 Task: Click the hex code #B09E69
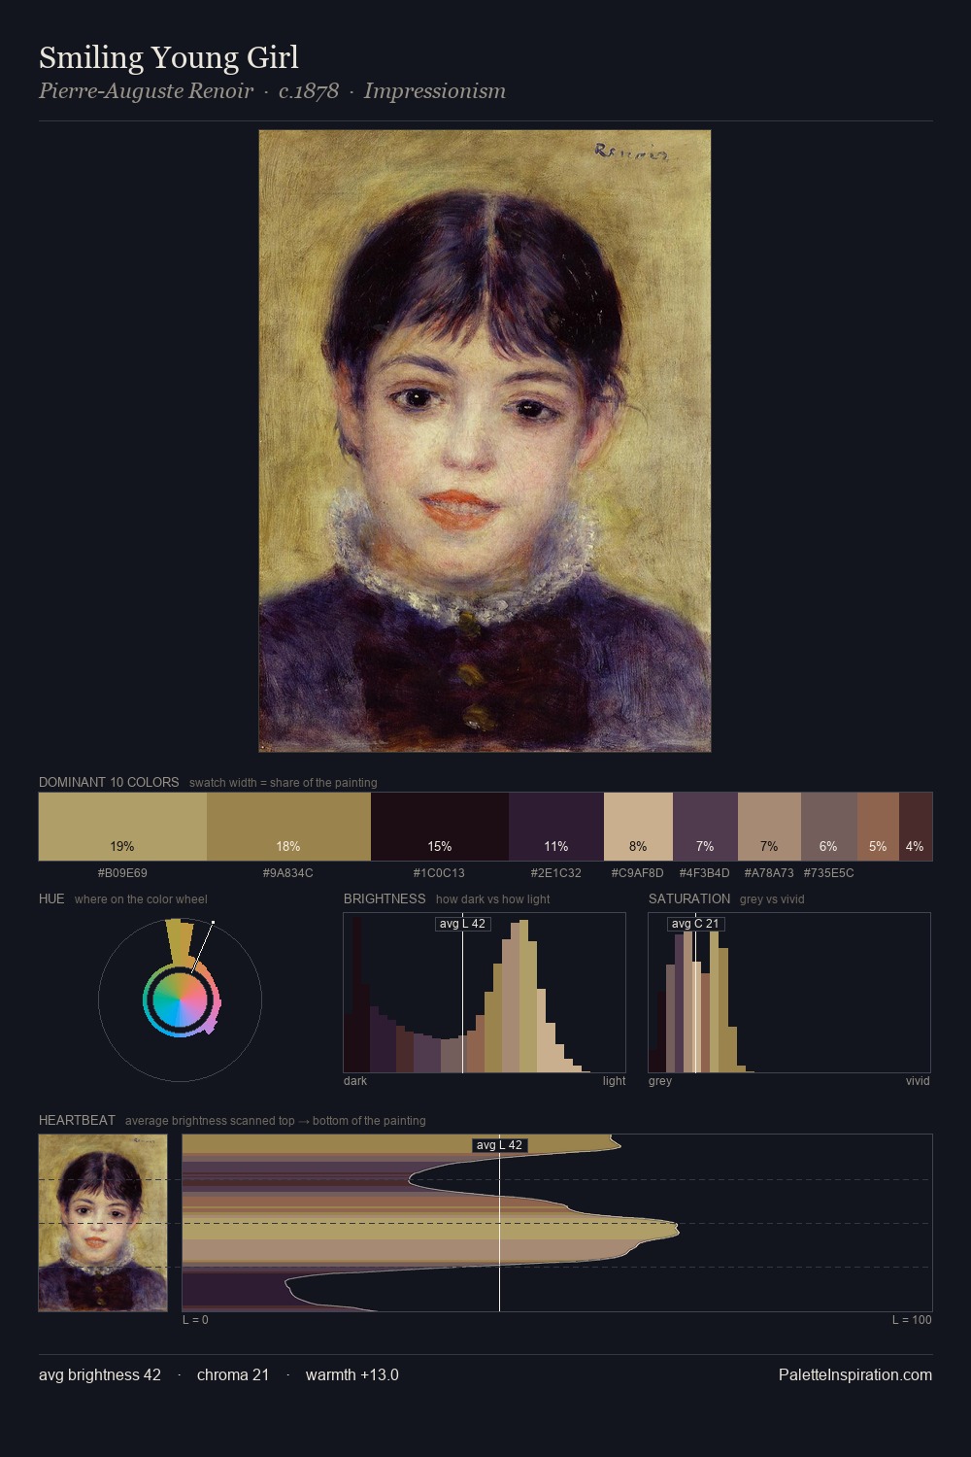click(x=122, y=873)
